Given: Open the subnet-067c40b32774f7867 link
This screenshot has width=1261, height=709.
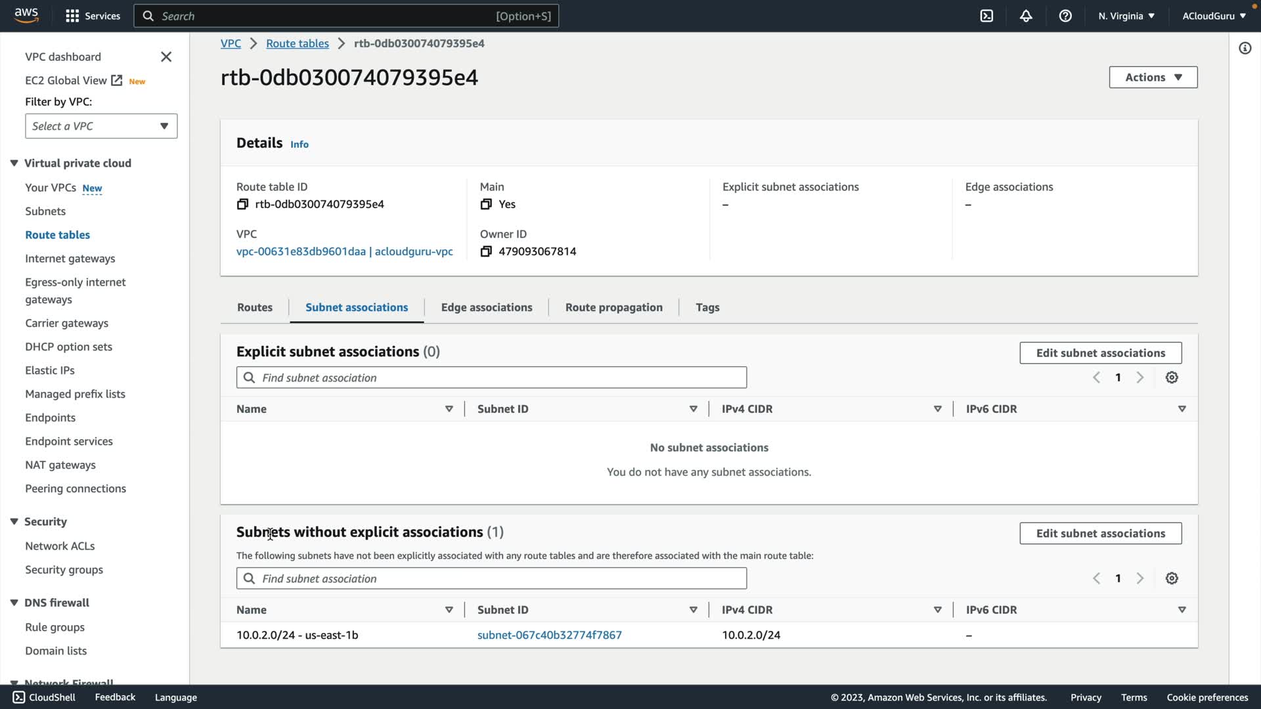Looking at the screenshot, I should coord(549,635).
